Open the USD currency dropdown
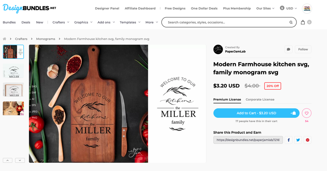This screenshot has width=327, height=171. [288, 8]
